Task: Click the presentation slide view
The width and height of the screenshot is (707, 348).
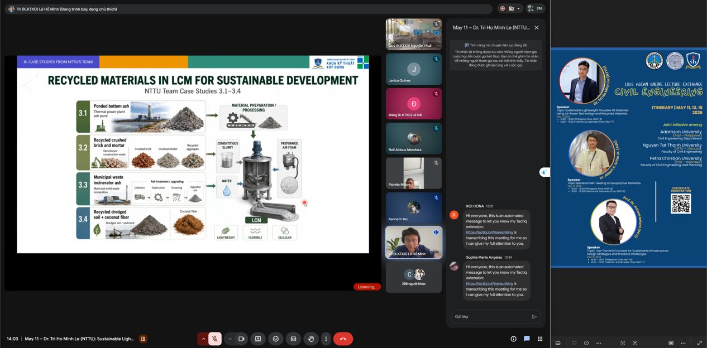Action: (193, 154)
